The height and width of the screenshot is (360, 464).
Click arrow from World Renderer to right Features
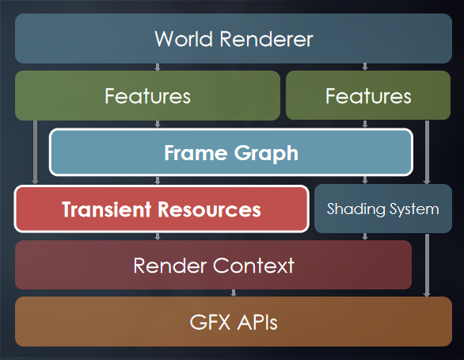(365, 67)
